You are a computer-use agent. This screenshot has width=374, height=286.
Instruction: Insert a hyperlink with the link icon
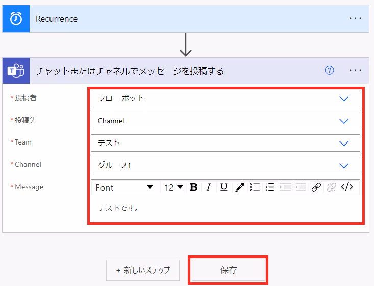[316, 187]
